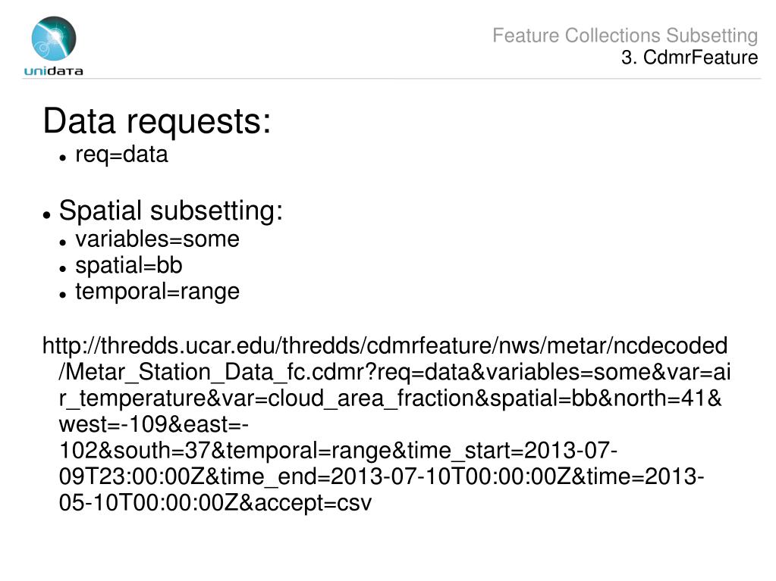Click the 'Spatial subsetting:' bullet heading
Image resolution: width=776 pixels, height=581 pixels.
click(171, 211)
